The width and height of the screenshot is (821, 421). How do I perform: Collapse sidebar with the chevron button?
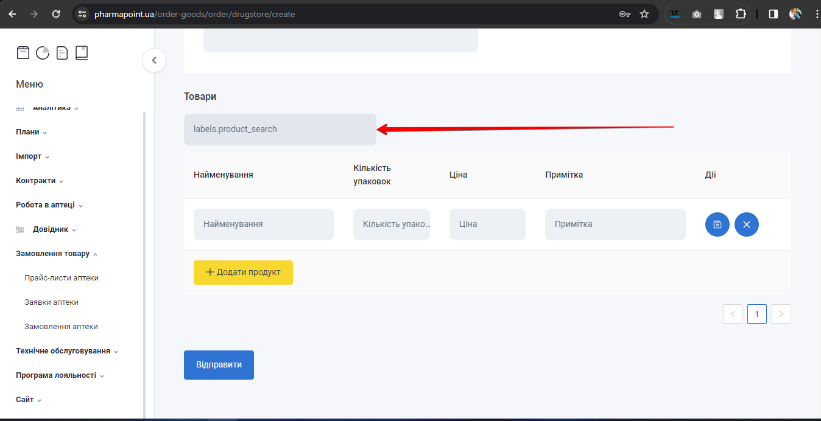click(154, 60)
